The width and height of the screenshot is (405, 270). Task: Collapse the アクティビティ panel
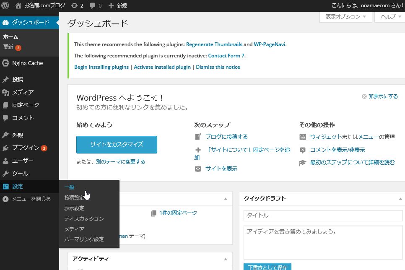(x=226, y=259)
